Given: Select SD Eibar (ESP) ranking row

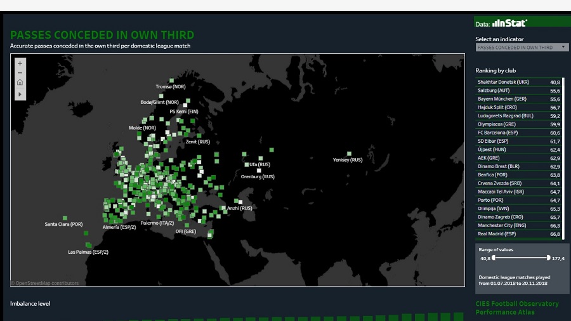Looking at the screenshot, I should coord(518,141).
